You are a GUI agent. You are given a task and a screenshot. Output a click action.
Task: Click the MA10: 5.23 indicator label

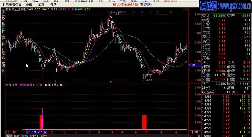coord(49,9)
